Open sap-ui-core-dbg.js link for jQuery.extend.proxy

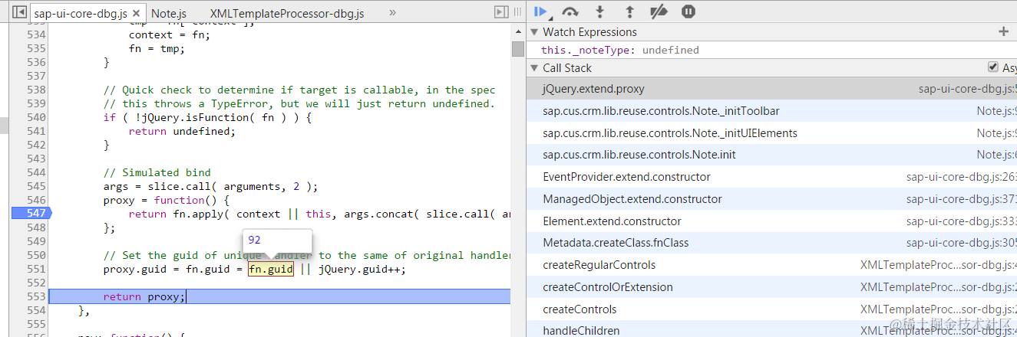[968, 89]
